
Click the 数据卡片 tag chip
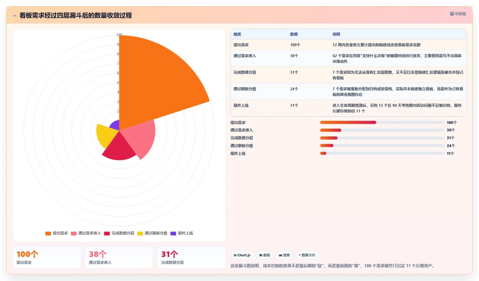click(307, 255)
